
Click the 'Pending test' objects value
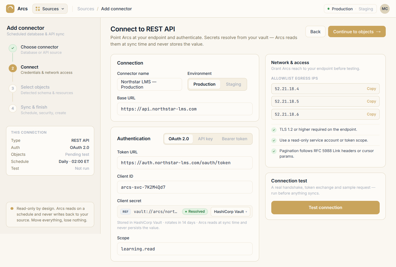(77, 154)
